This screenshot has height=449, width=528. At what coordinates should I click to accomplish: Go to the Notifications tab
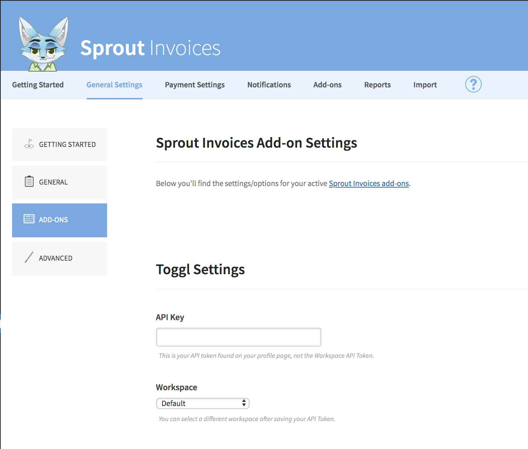click(x=269, y=85)
